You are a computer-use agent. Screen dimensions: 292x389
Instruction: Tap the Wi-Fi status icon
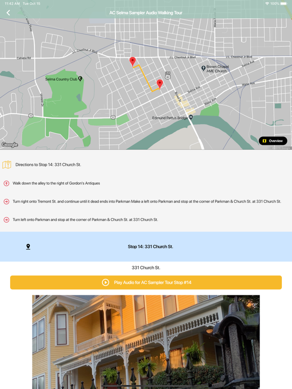click(267, 4)
